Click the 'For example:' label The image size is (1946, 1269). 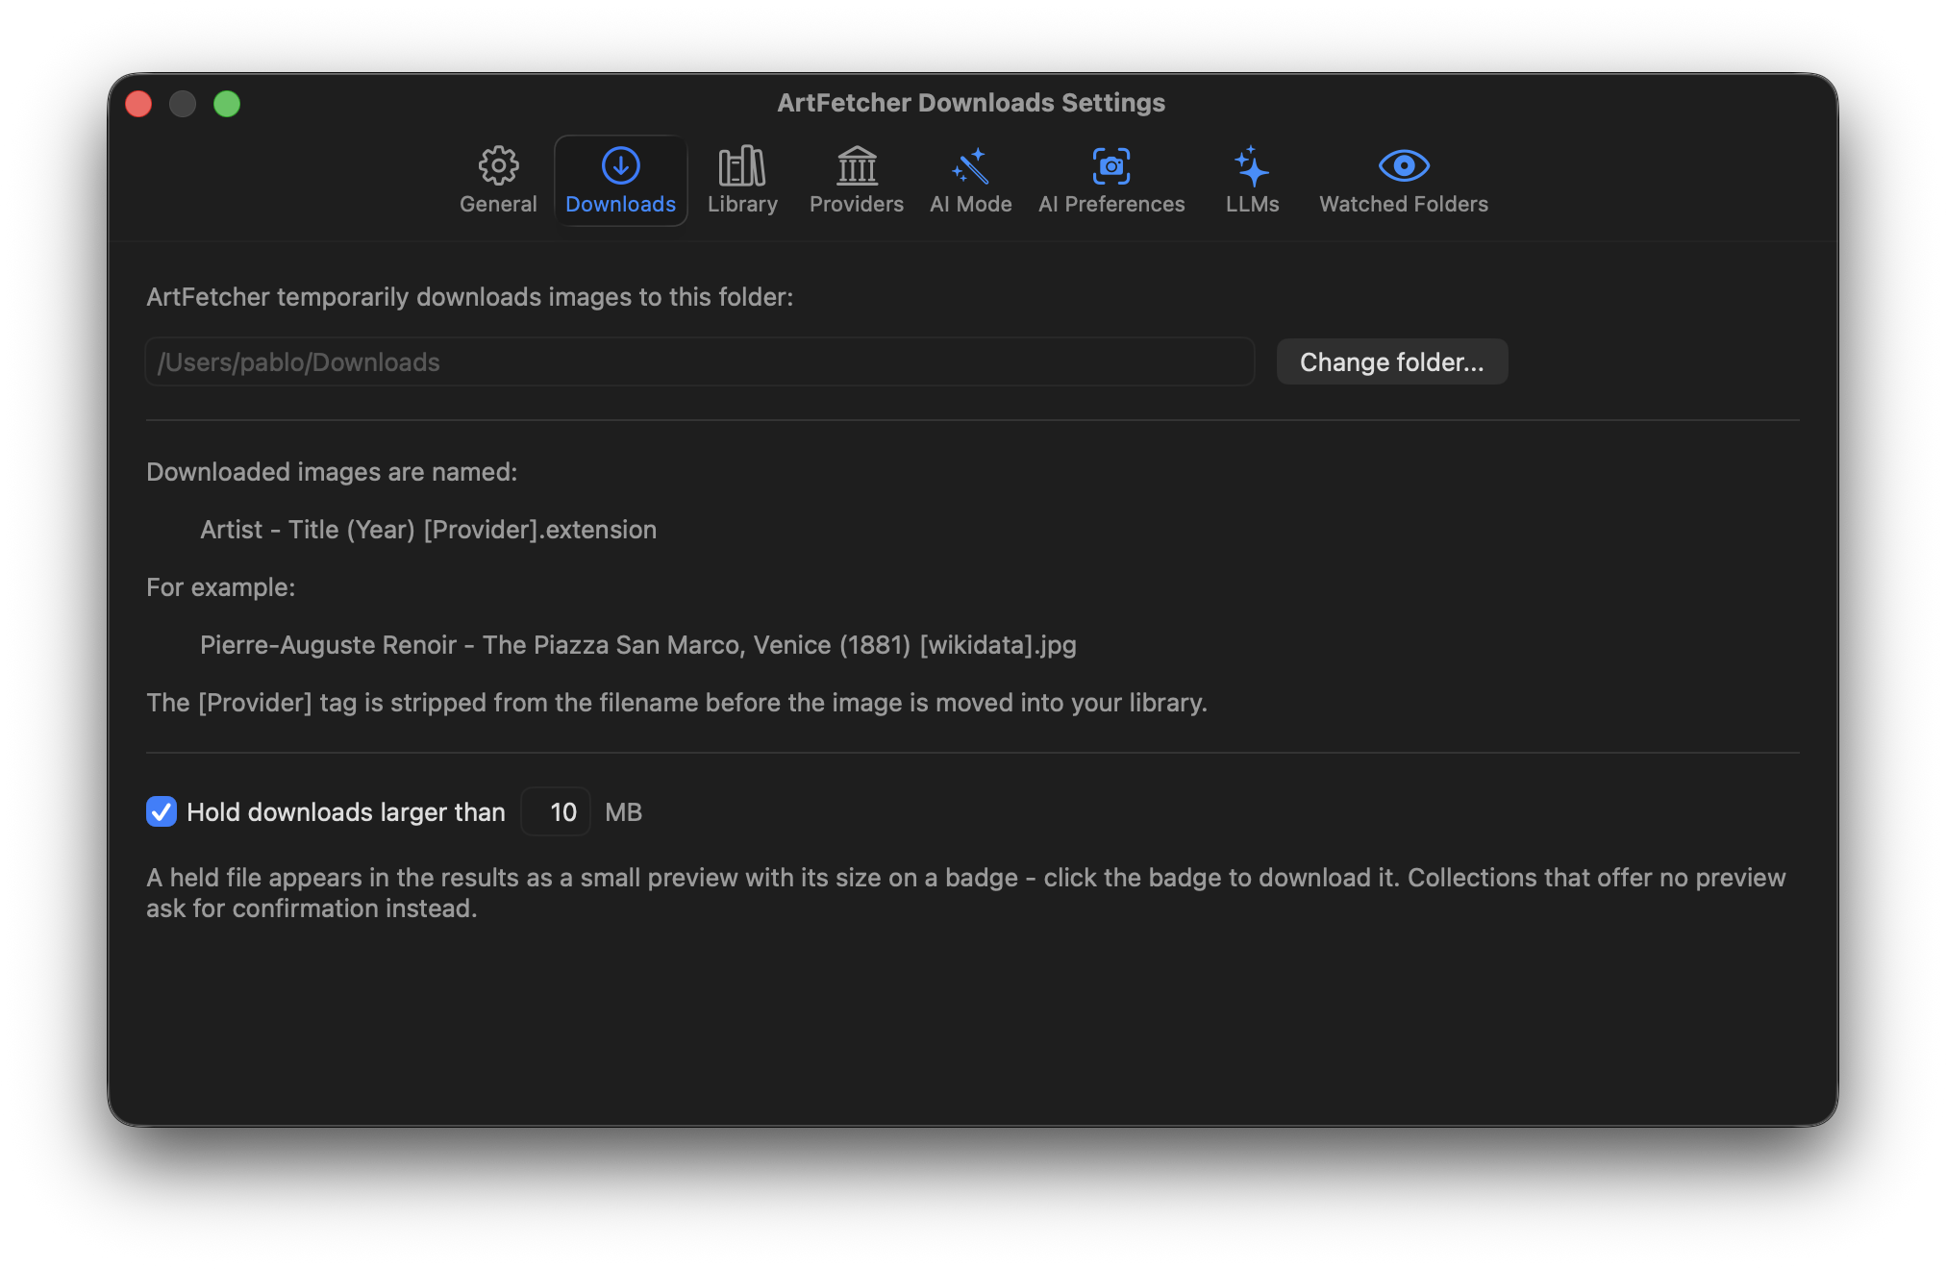(x=221, y=587)
